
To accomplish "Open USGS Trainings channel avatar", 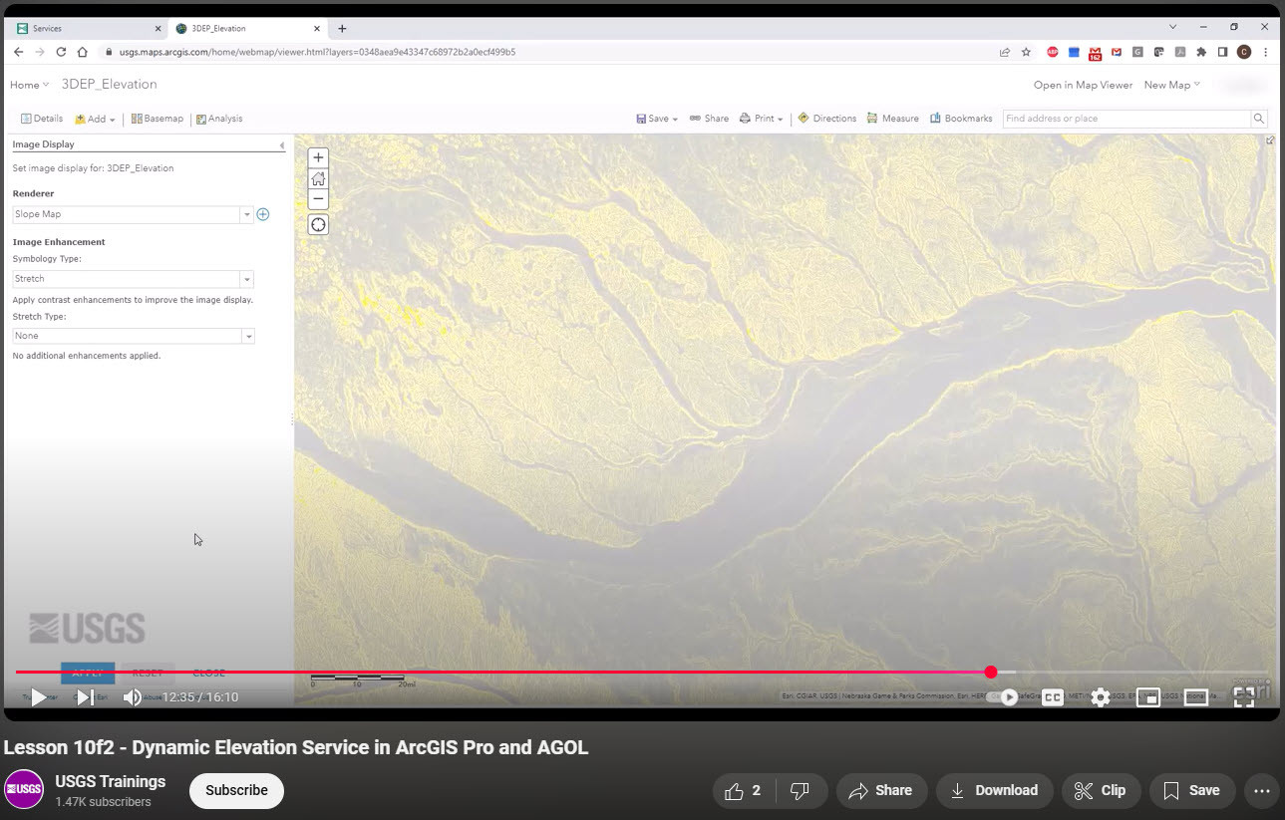I will (x=24, y=790).
